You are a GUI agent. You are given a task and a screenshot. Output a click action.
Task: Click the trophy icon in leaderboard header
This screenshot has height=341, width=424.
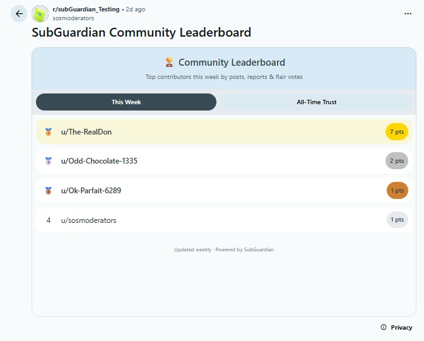tap(169, 63)
